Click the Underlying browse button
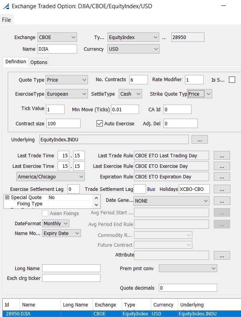 199,139
